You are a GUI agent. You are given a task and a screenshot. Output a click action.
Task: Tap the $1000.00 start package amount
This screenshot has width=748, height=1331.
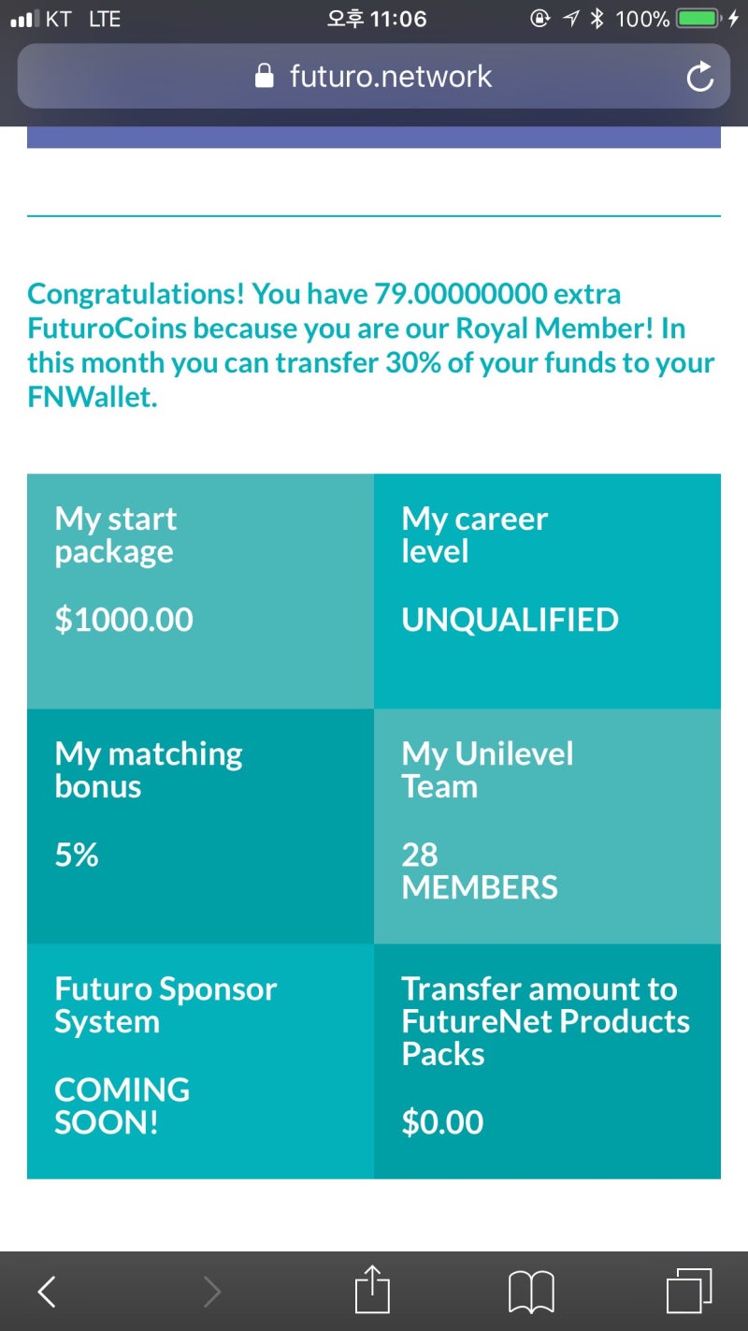click(x=123, y=620)
